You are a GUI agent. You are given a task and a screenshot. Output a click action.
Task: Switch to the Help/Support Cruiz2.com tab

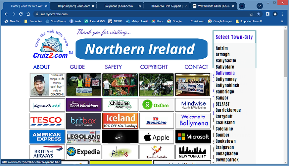(74, 6)
